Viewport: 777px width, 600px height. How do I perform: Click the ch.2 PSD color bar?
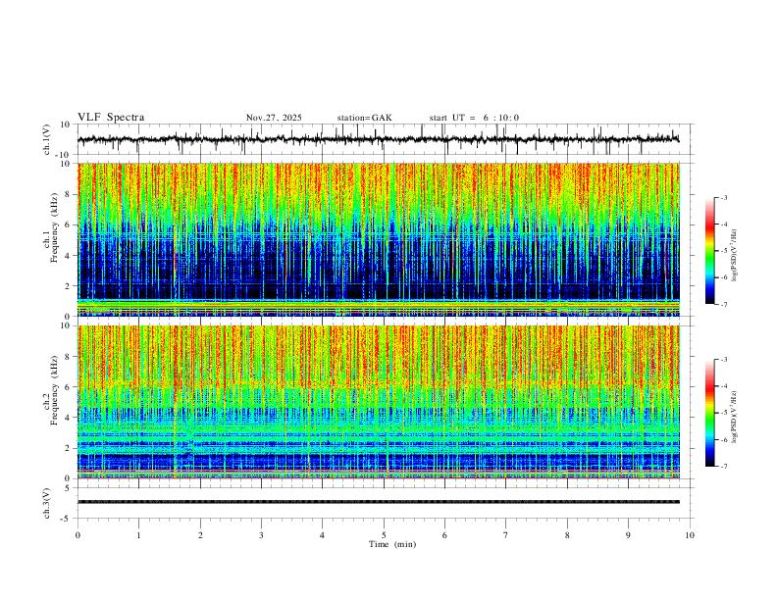tap(709, 413)
